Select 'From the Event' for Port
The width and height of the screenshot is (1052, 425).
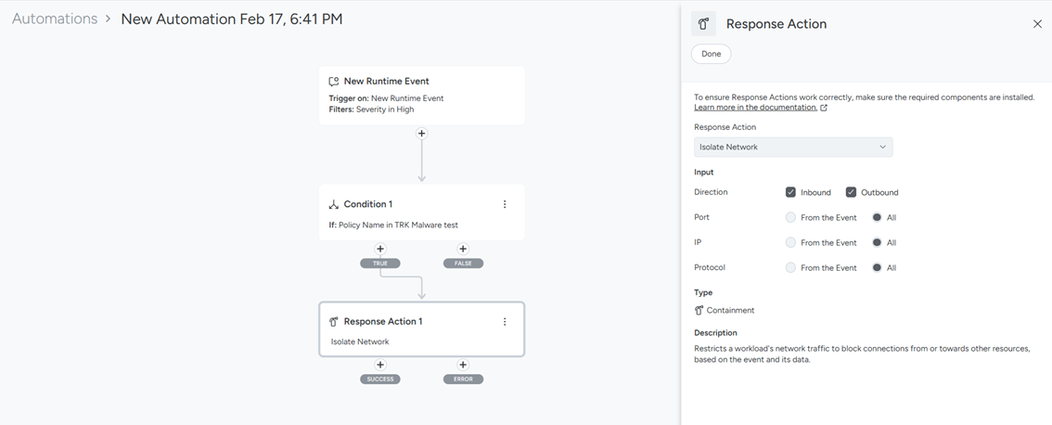click(x=790, y=217)
